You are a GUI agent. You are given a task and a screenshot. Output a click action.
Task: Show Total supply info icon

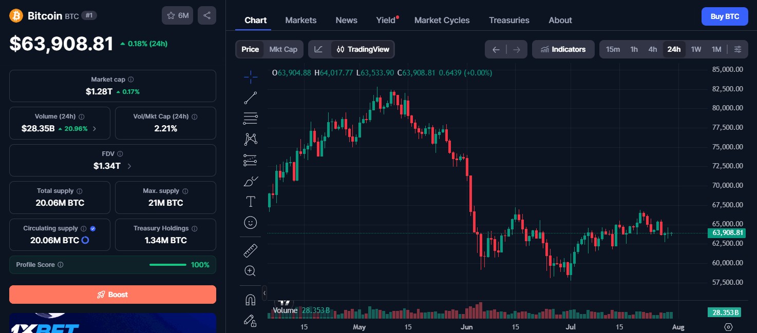pos(80,191)
